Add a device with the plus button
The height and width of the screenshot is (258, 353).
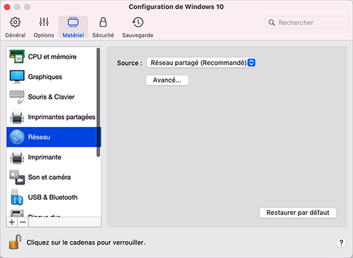12,222
